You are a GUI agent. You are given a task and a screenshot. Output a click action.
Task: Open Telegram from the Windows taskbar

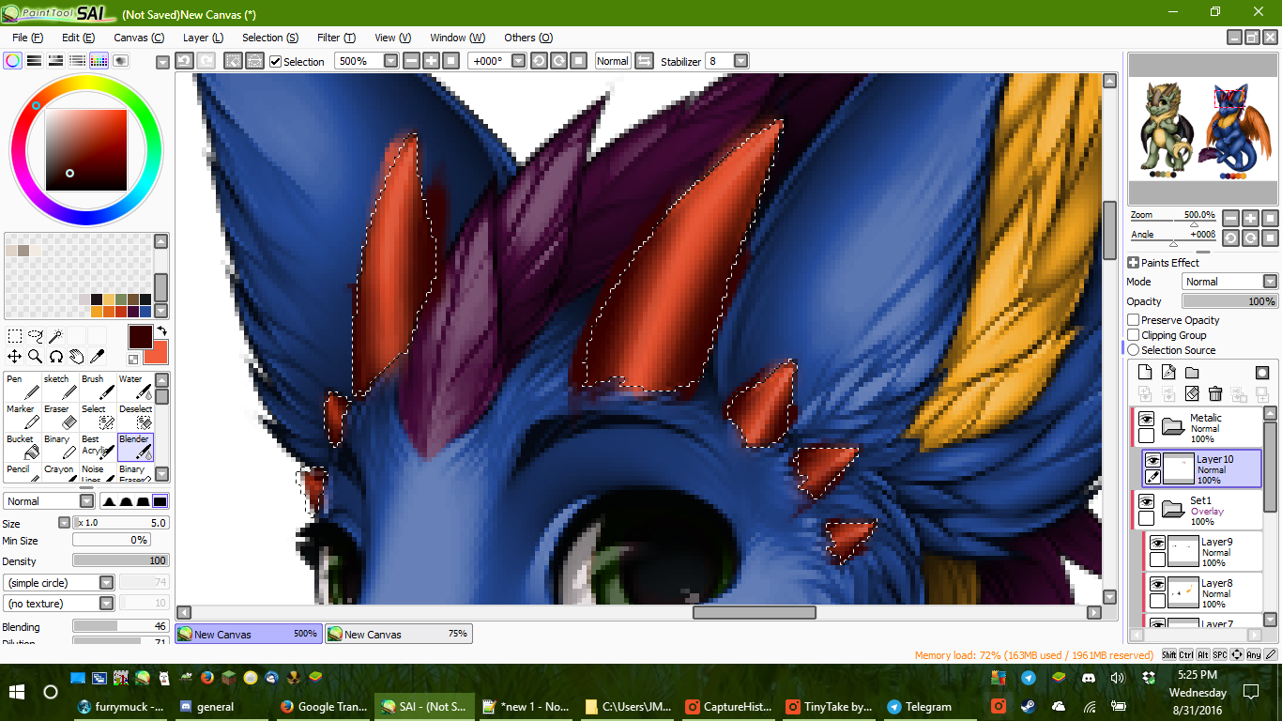point(920,707)
